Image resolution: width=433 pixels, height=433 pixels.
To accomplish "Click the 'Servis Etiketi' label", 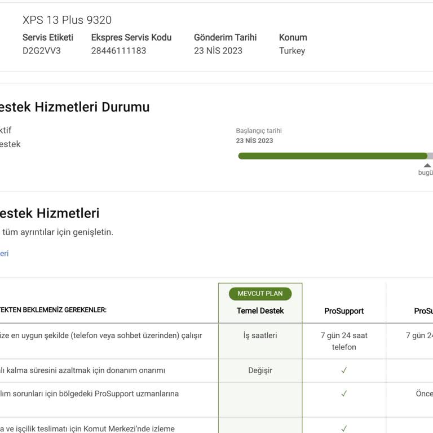I will click(48, 37).
